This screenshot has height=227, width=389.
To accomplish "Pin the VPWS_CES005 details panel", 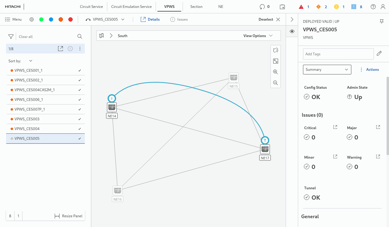I will click(x=381, y=21).
